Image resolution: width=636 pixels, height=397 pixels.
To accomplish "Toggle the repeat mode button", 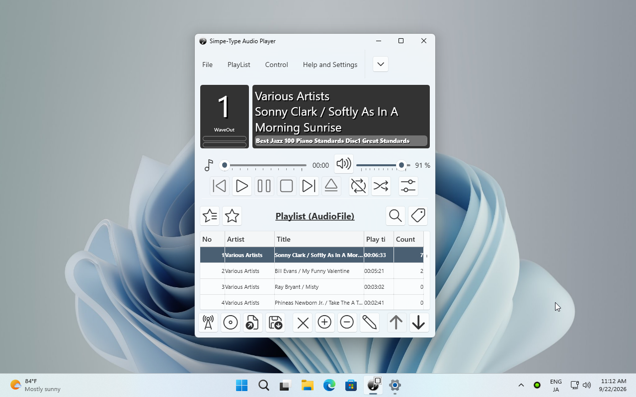I will (359, 186).
